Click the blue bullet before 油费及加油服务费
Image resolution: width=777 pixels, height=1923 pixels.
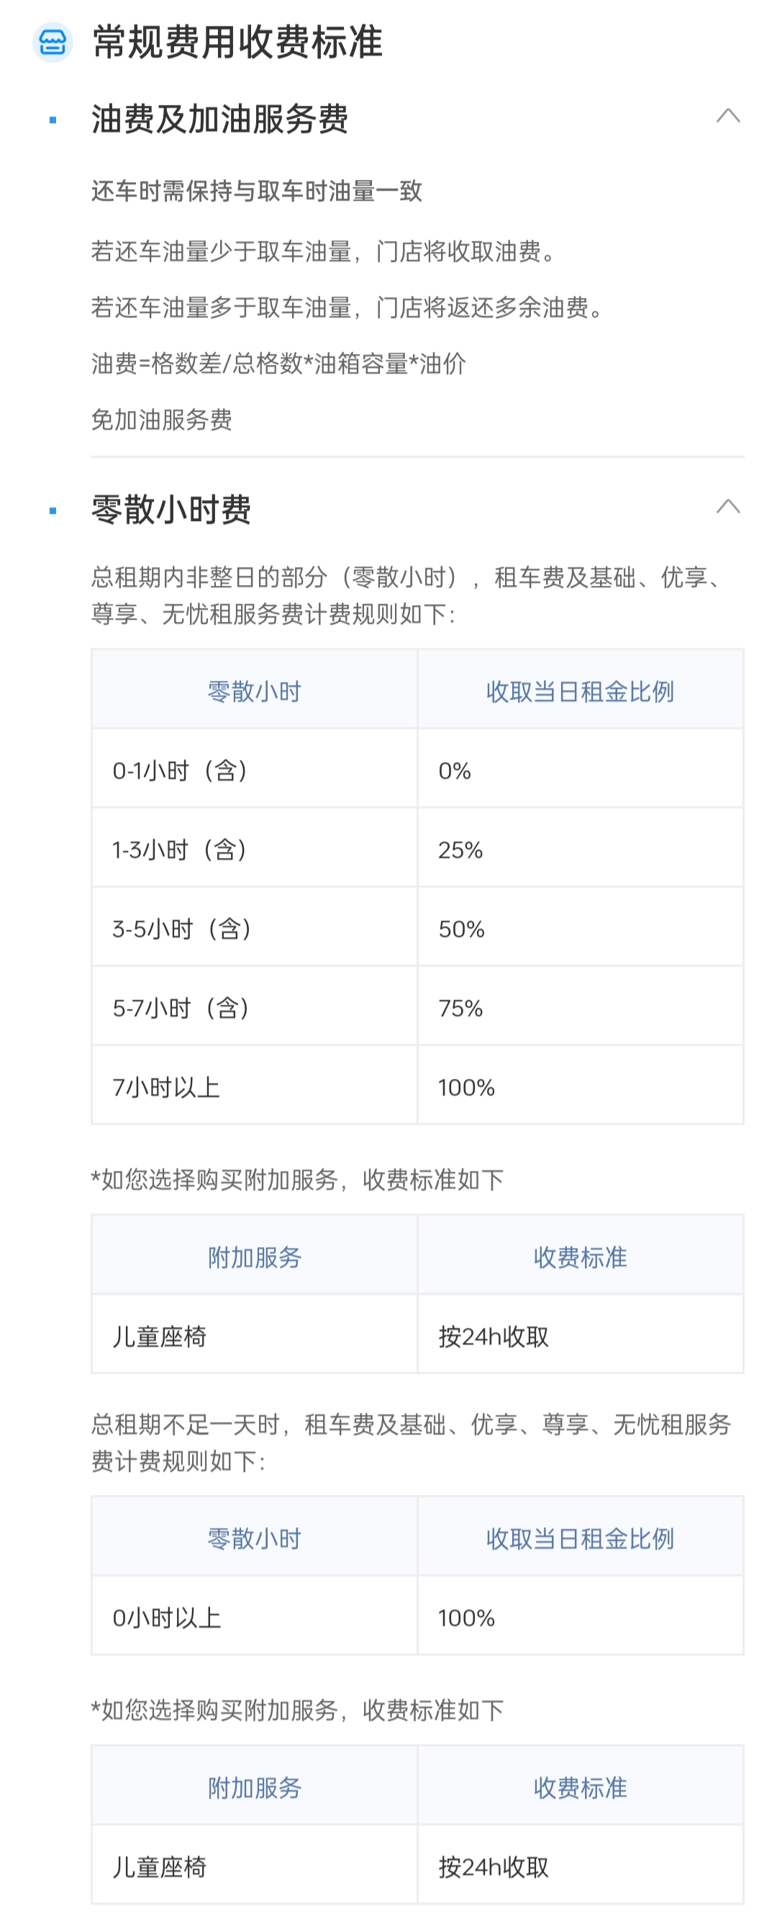point(53,119)
